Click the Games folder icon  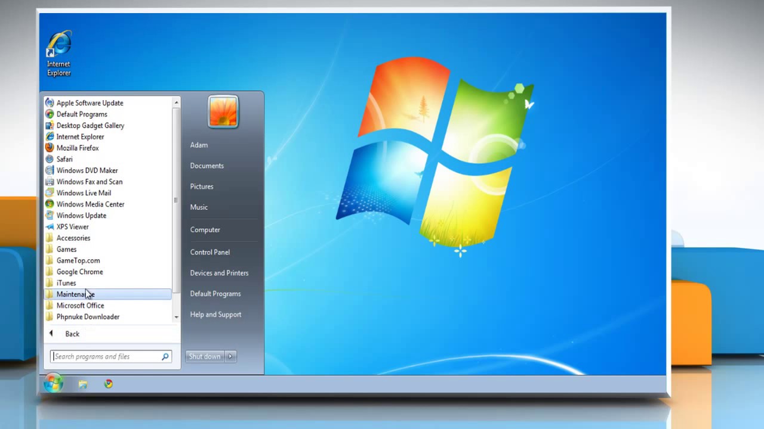pos(50,250)
